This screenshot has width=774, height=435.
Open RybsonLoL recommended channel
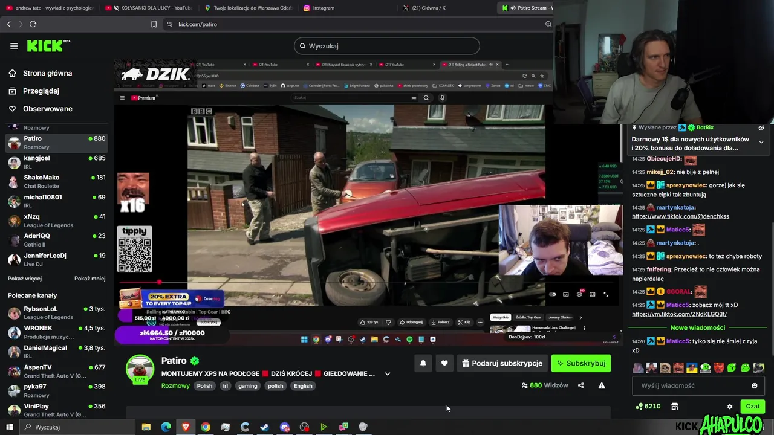(x=57, y=312)
